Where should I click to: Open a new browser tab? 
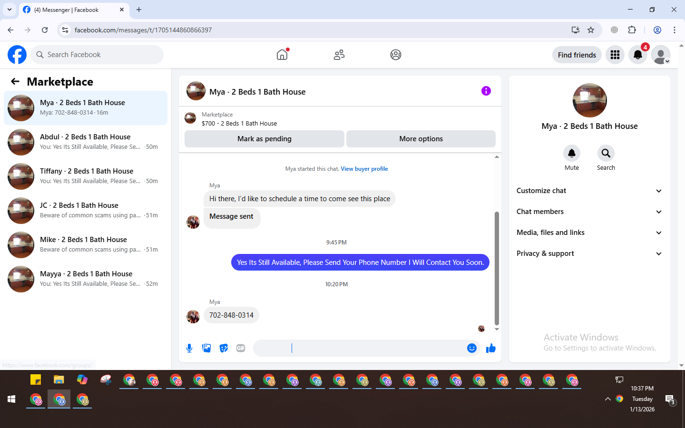point(139,10)
